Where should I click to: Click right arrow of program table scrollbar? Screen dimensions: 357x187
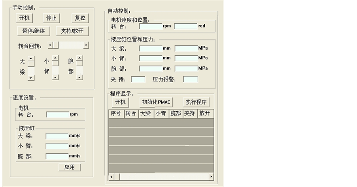[x=211, y=177]
